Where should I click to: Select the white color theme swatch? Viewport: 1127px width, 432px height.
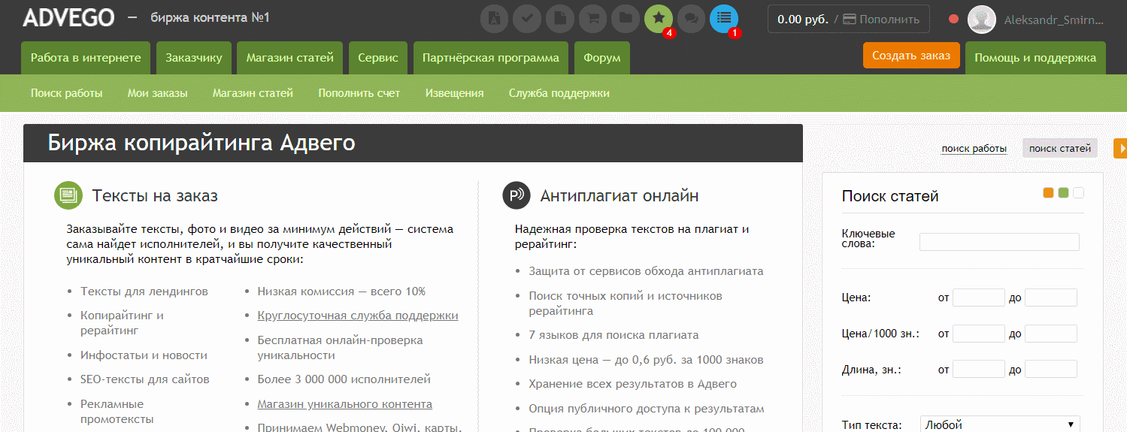click(1078, 193)
